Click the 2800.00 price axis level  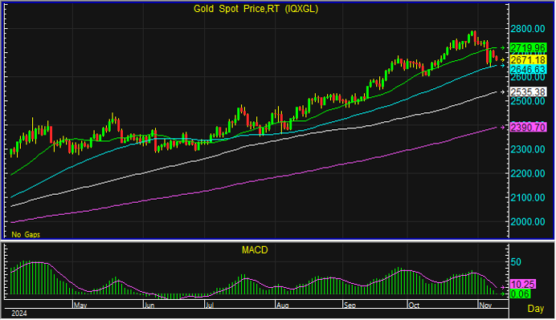pos(528,29)
